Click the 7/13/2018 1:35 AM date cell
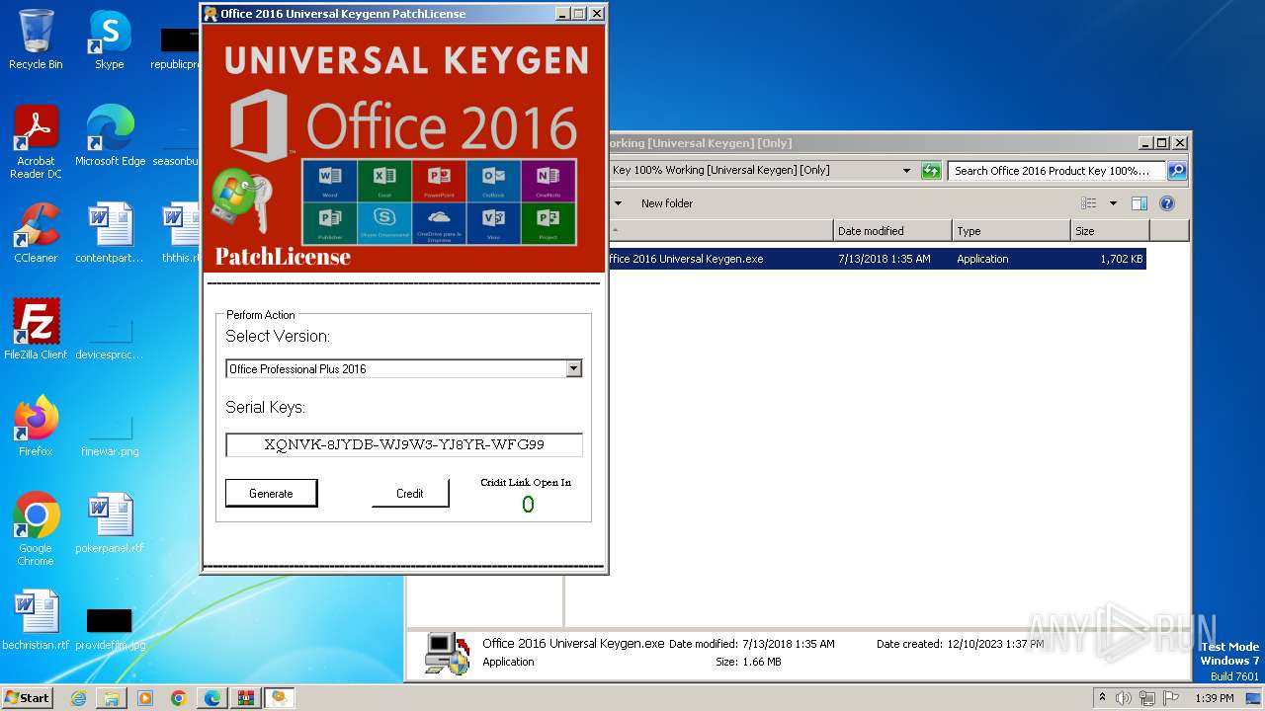The image size is (1265, 711). (x=885, y=259)
